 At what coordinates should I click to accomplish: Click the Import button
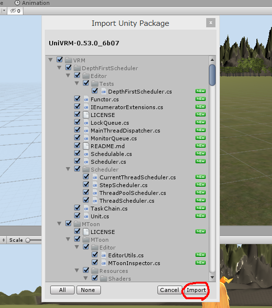point(196,290)
